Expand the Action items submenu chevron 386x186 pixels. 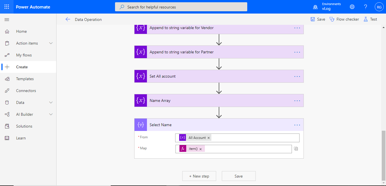coord(51,43)
